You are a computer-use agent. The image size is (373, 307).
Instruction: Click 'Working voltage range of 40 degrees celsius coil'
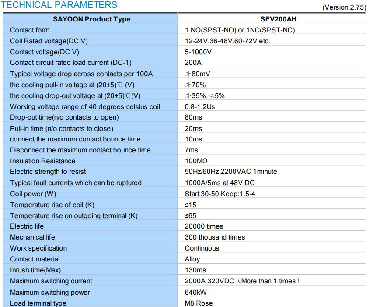click(85, 107)
